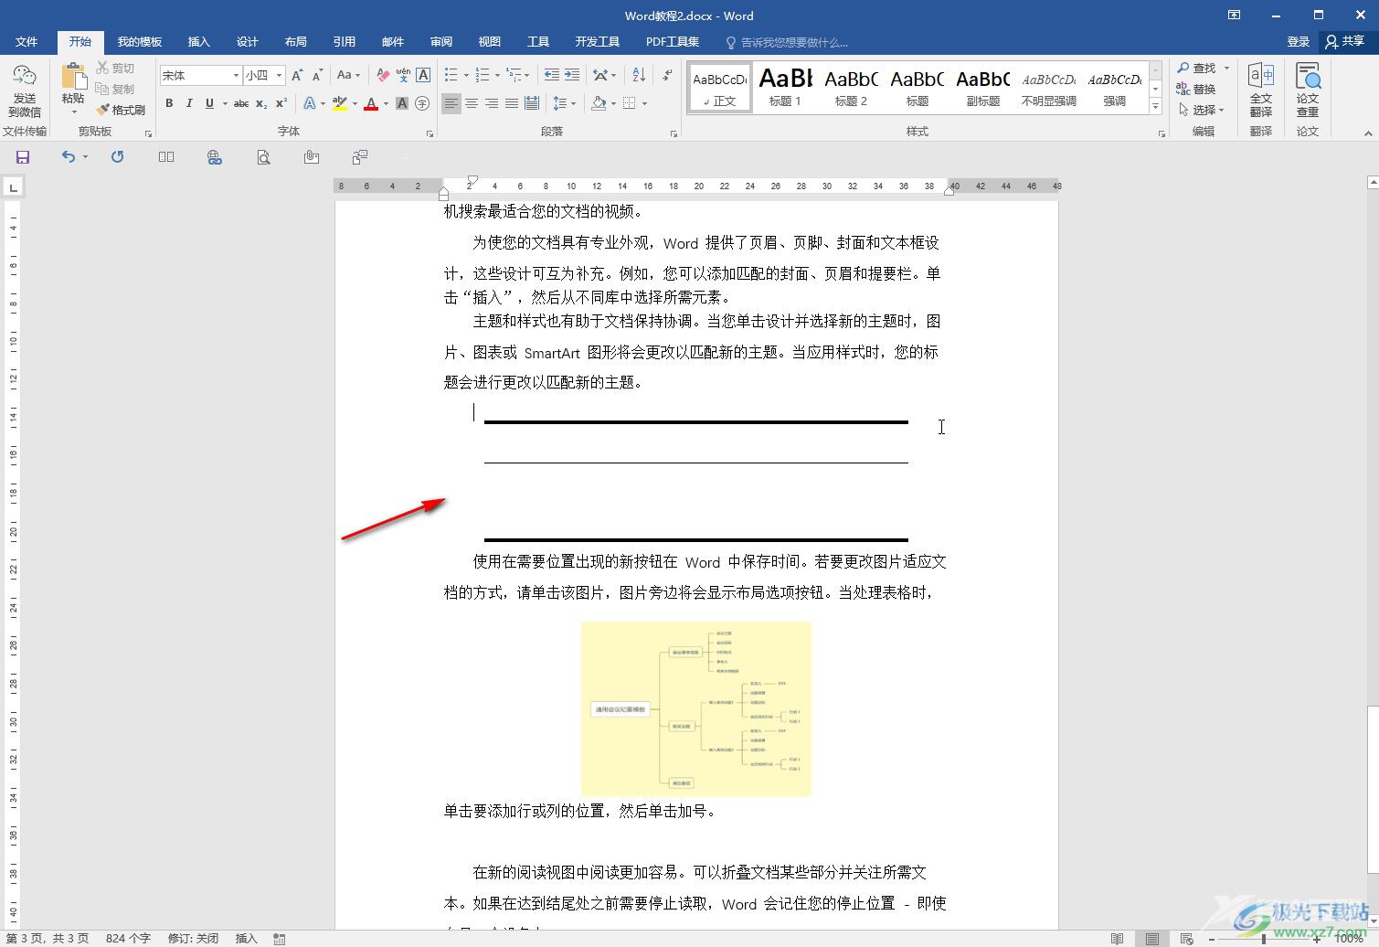Image resolution: width=1379 pixels, height=947 pixels.
Task: Clear all formatting with the eraser icon
Action: tap(383, 75)
